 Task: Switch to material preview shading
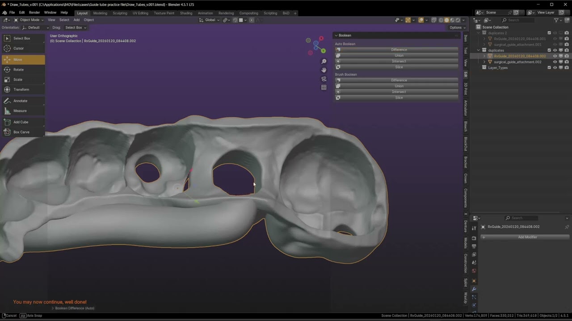point(452,20)
